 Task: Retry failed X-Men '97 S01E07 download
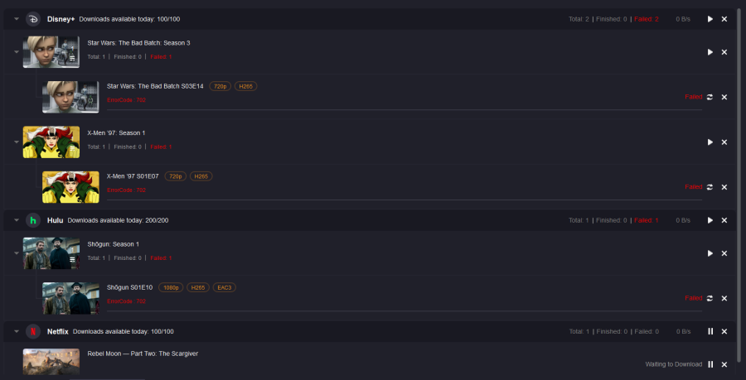(x=710, y=187)
